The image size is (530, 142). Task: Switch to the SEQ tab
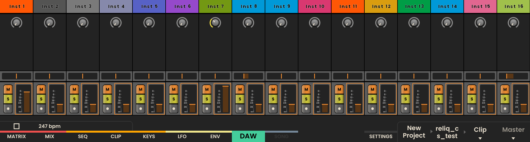click(83, 136)
